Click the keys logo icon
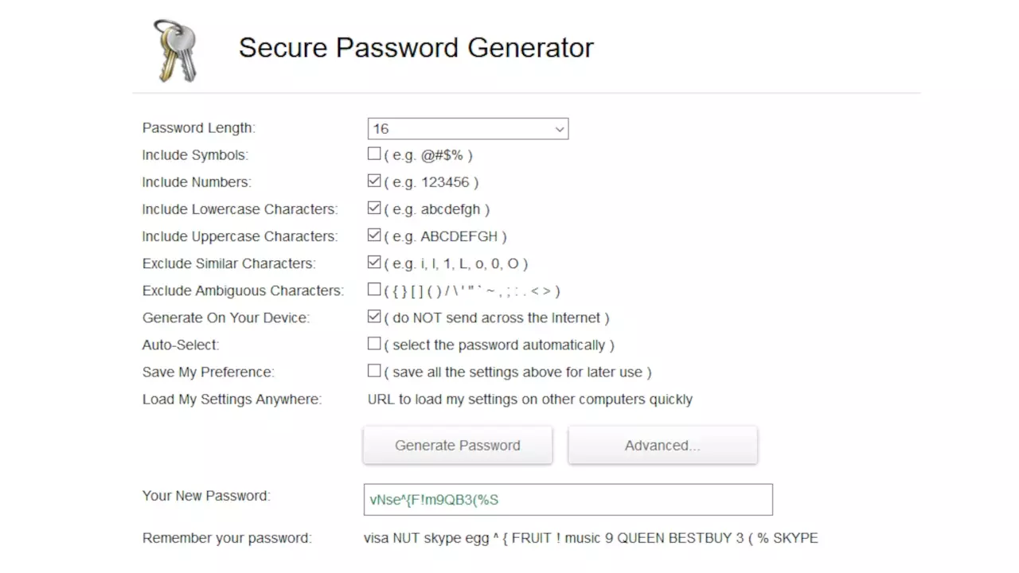1019x573 pixels. (x=175, y=49)
